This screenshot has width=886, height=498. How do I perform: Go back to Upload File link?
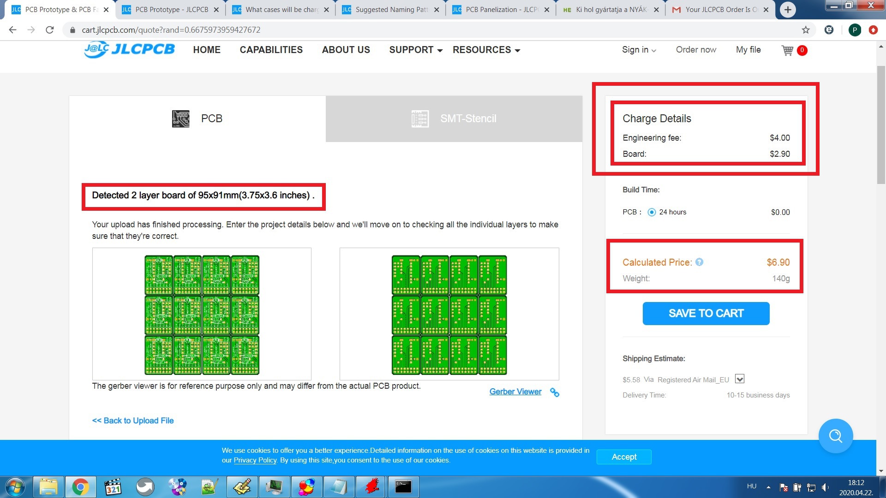pos(133,421)
